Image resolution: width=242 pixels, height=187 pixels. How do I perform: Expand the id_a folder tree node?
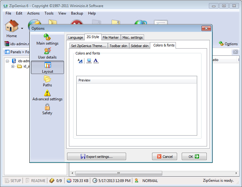pos(13,67)
